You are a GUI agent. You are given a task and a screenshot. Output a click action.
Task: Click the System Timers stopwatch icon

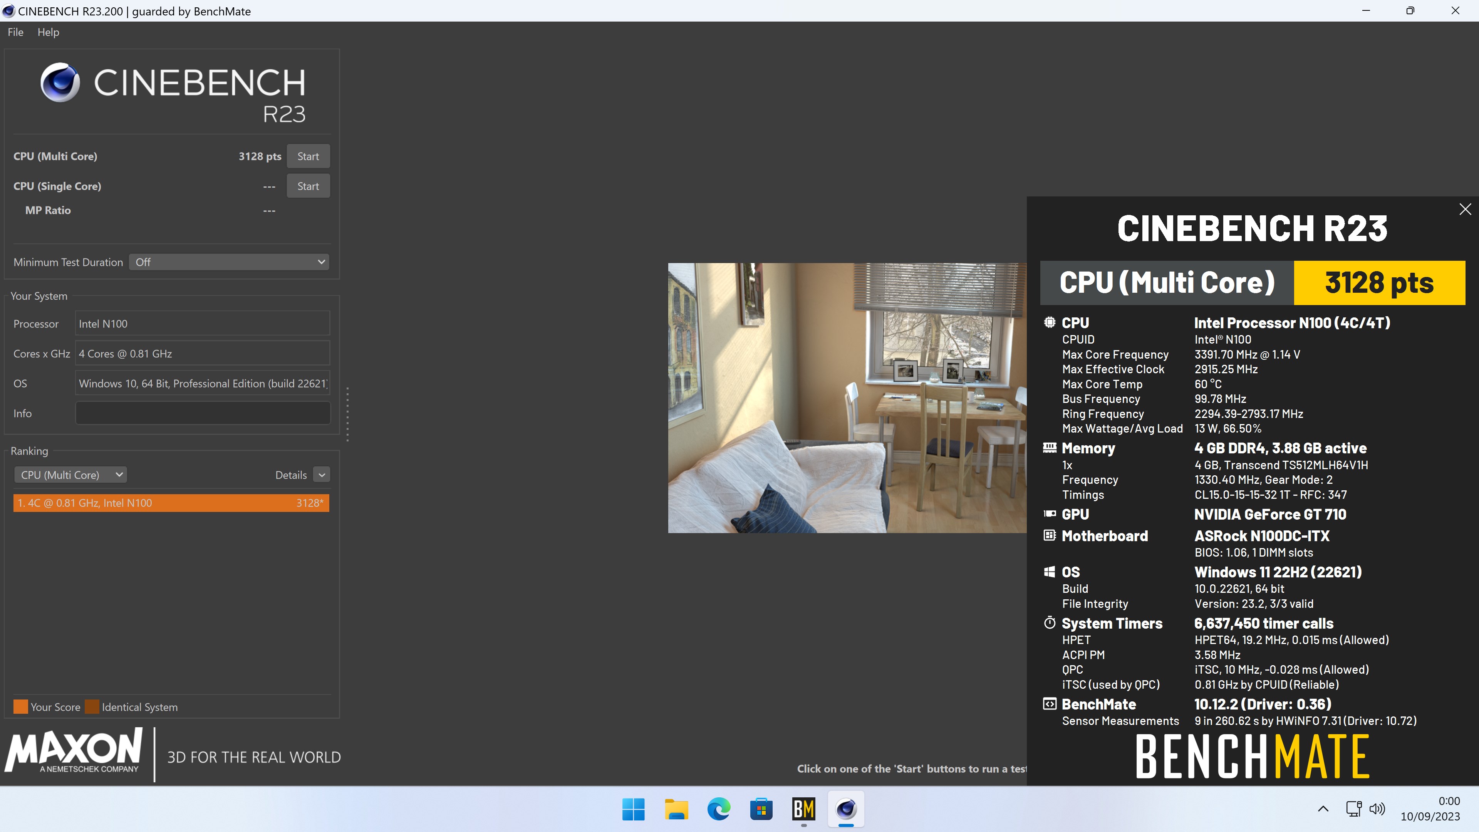[x=1050, y=623]
